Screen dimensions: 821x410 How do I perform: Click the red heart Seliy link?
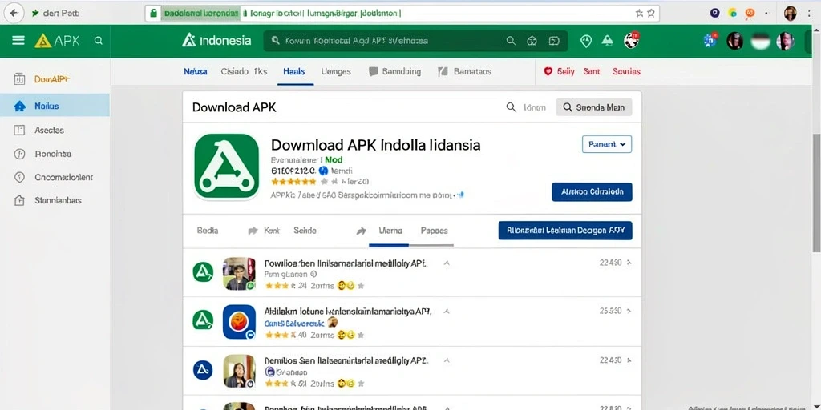tap(559, 71)
